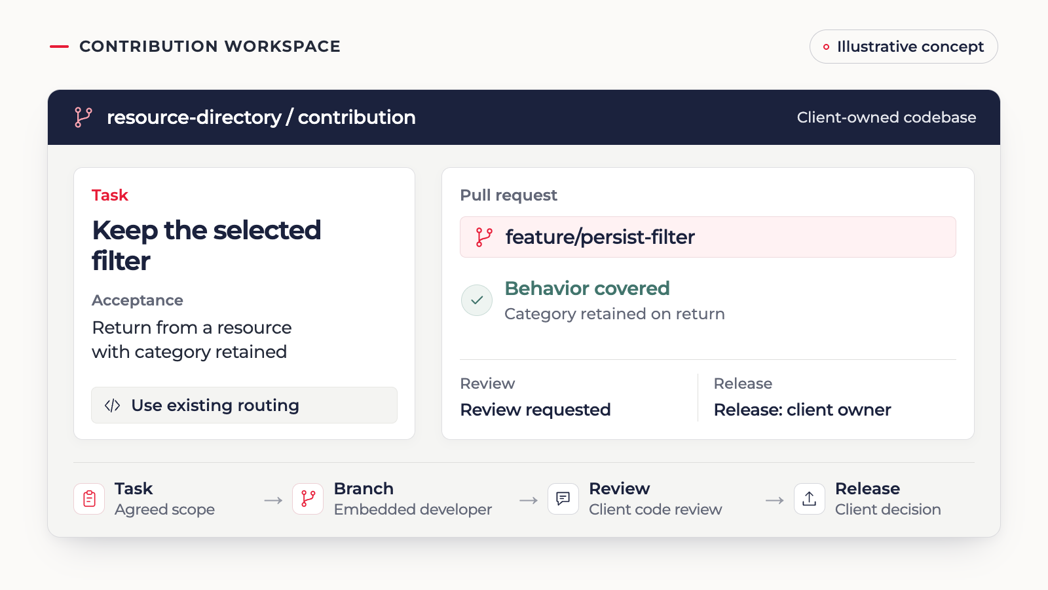This screenshot has height=590, width=1048.
Task: Click the Embedded developer caption
Action: tap(413, 509)
